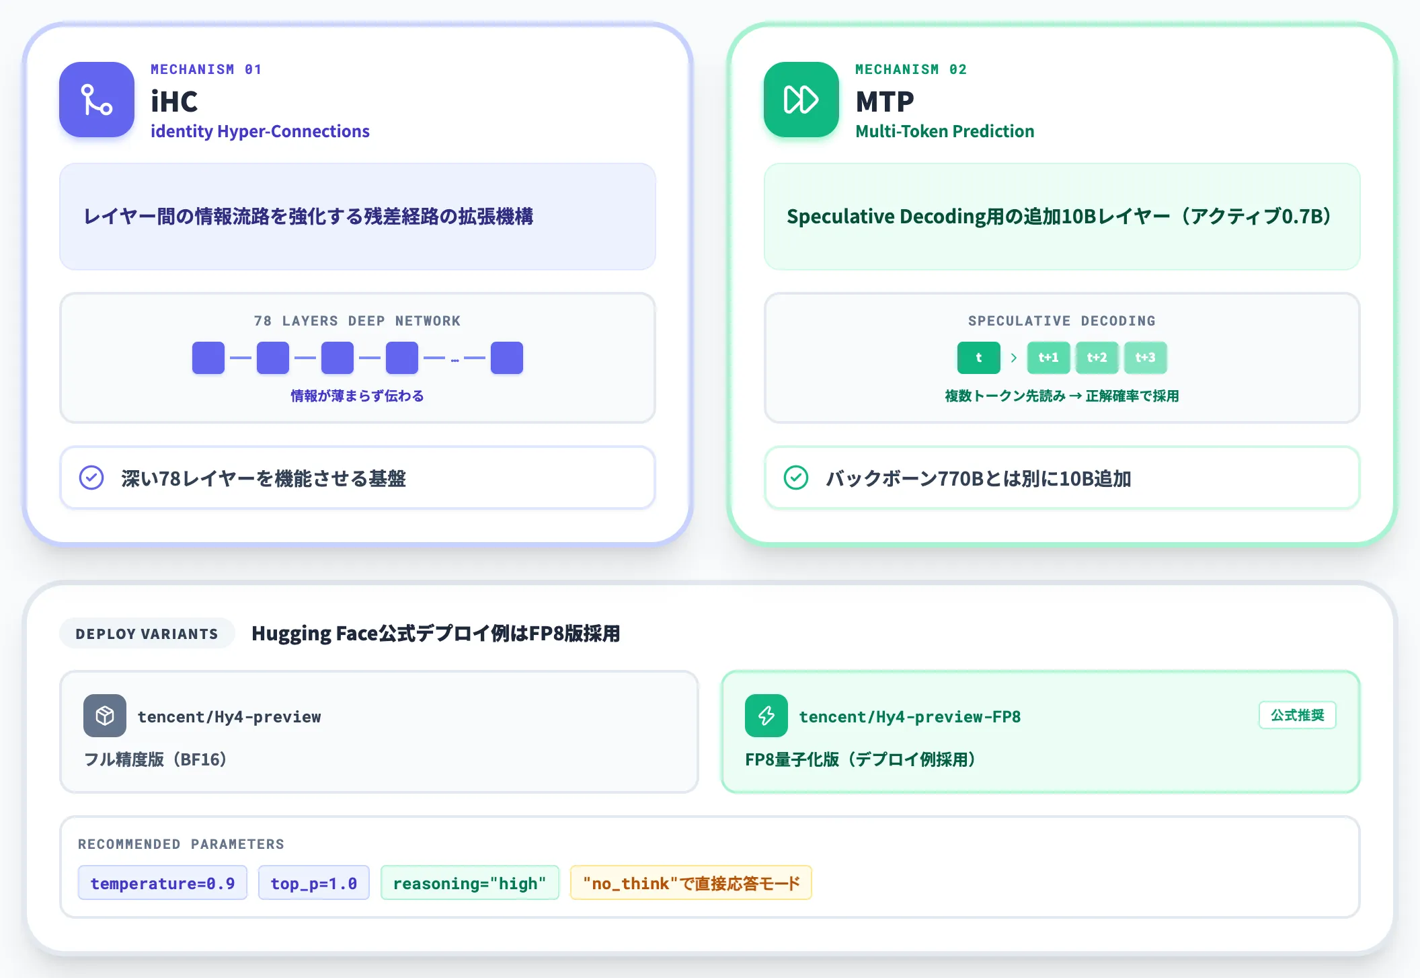This screenshot has height=978, width=1420.
Task: Click the MTP heading
Action: pos(885,102)
